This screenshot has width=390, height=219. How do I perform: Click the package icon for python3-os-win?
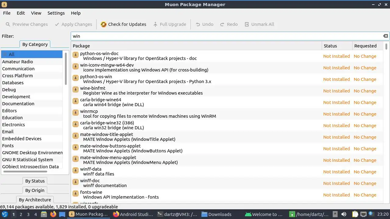[76, 78]
